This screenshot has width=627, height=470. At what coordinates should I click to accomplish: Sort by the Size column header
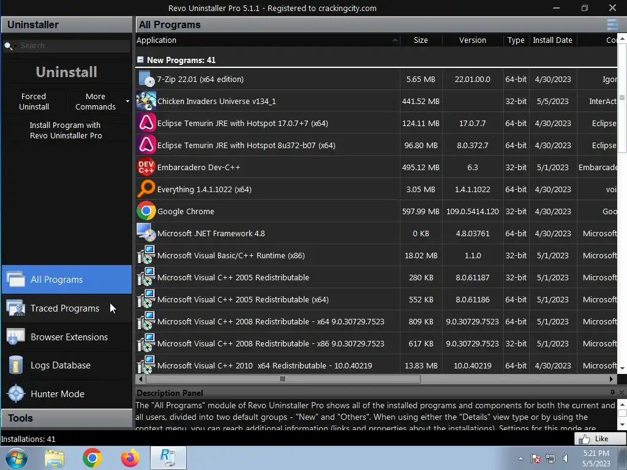[421, 40]
